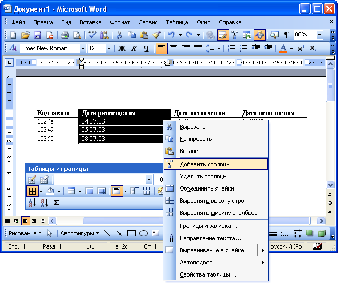
Task: Click the Paste icon in standard toolbar
Action: coord(144,35)
